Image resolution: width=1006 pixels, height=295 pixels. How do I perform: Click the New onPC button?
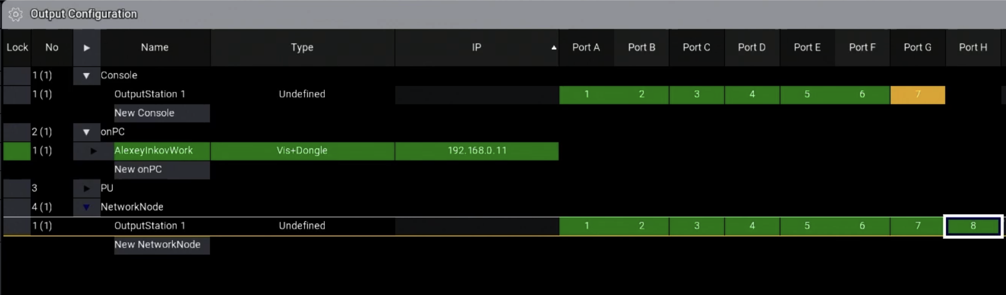[161, 170]
